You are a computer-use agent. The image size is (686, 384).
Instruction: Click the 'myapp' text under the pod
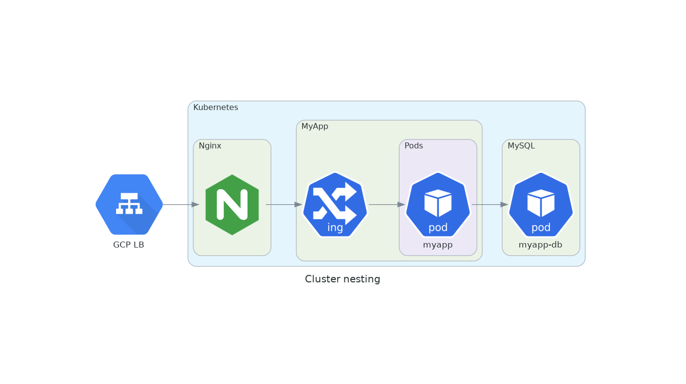tap(437, 245)
